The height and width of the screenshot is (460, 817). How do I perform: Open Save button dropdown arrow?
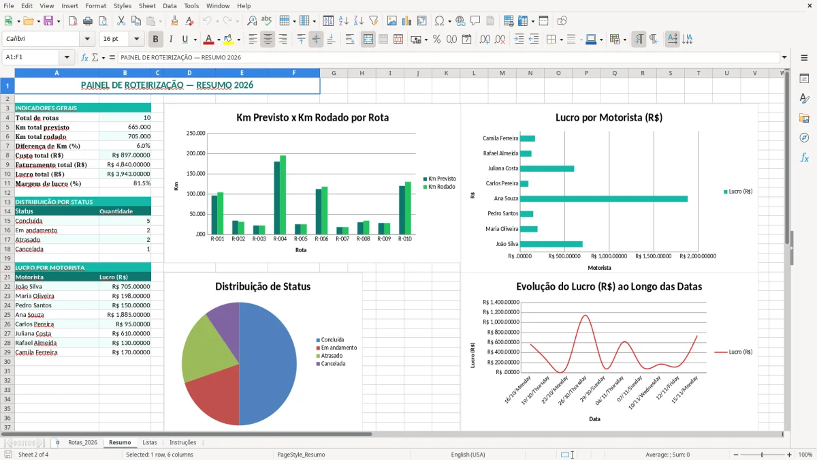59,21
